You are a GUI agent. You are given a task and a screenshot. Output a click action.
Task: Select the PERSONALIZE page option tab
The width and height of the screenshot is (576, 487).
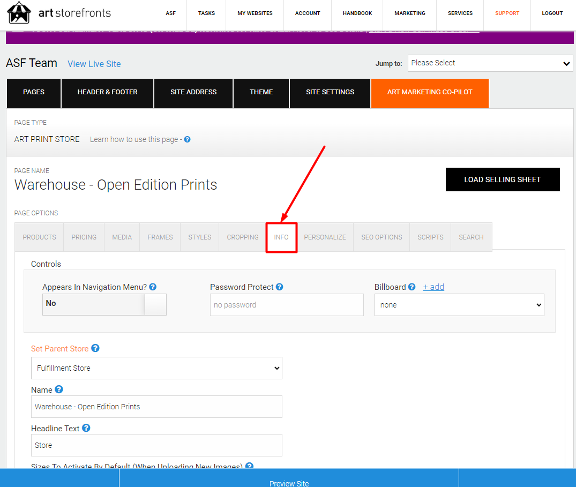click(x=325, y=237)
